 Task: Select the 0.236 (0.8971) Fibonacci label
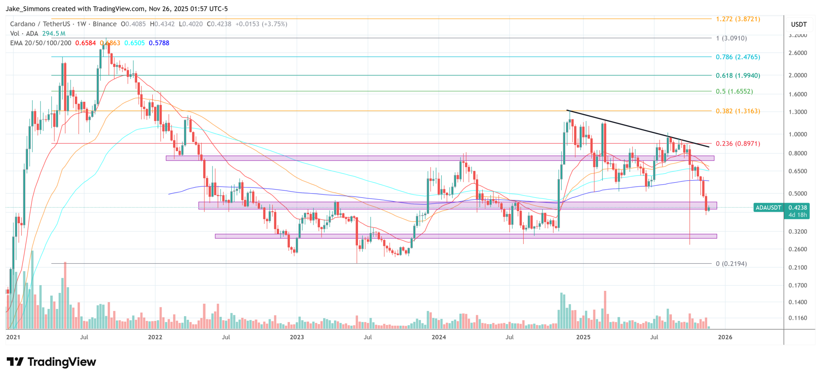pos(738,143)
